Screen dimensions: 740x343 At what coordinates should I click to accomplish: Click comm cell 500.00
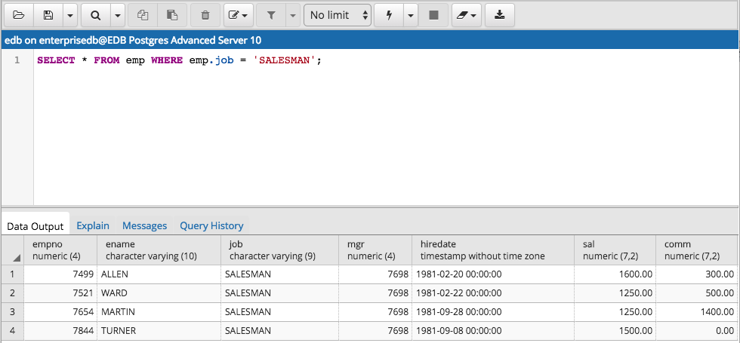[698, 293]
